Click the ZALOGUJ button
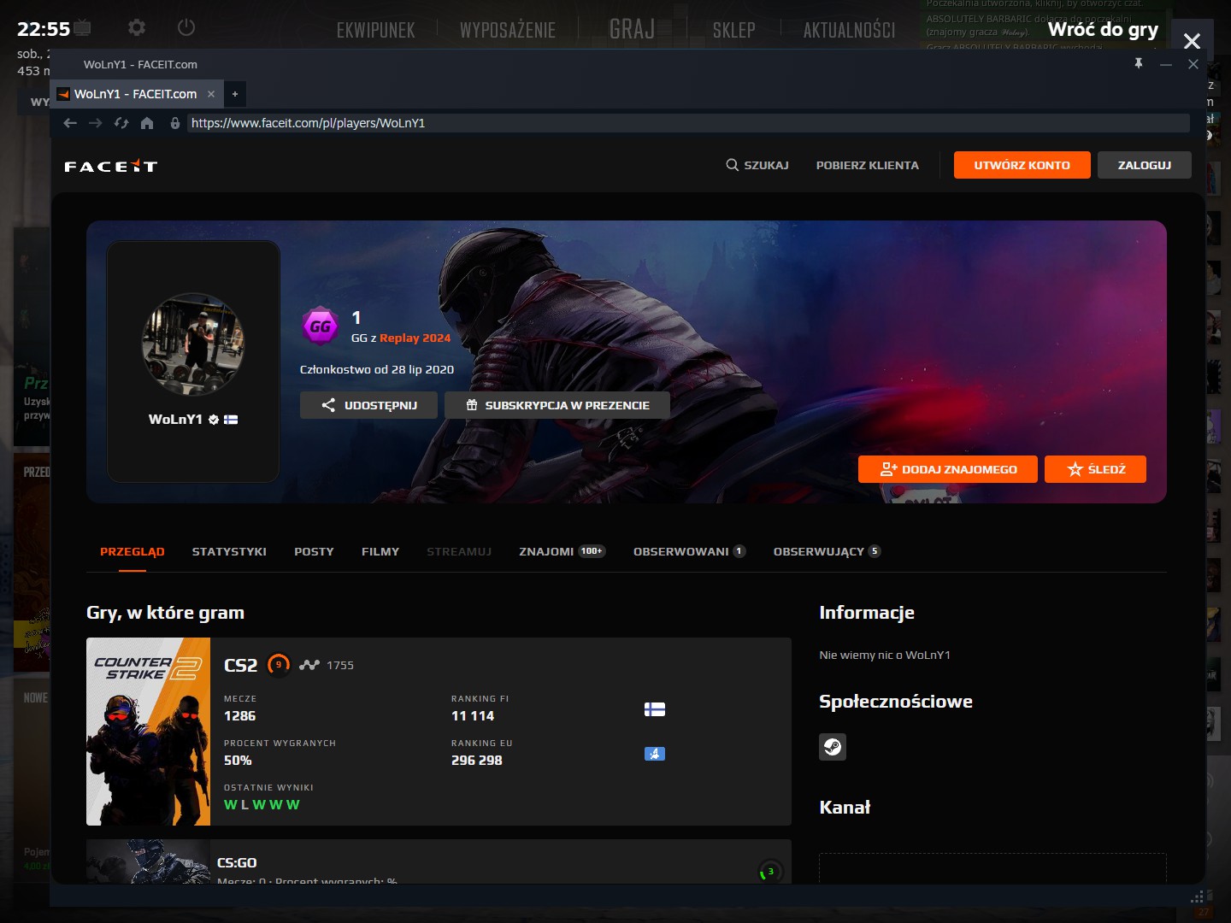This screenshot has width=1231, height=923. (1145, 165)
